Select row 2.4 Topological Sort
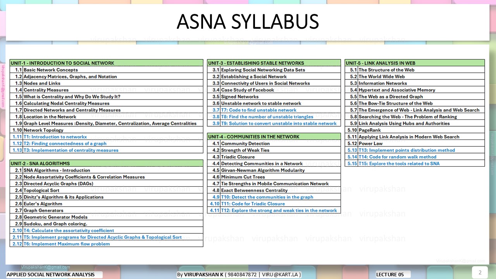The image size is (496, 279). pyautogui.click(x=107, y=190)
